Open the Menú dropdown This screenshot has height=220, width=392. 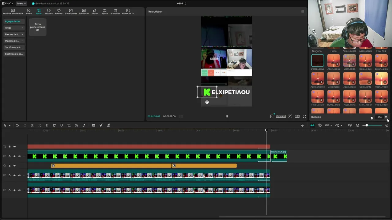pyautogui.click(x=21, y=3)
